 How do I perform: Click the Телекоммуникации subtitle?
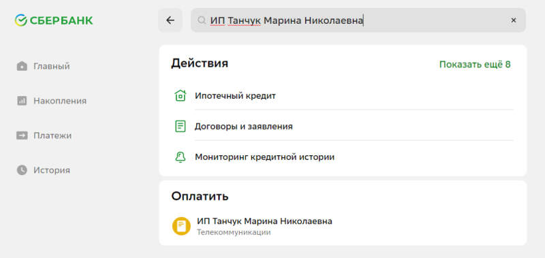pyautogui.click(x=234, y=232)
